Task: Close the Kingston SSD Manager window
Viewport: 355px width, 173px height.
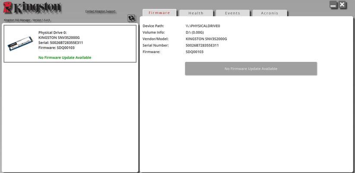Action: (x=342, y=5)
